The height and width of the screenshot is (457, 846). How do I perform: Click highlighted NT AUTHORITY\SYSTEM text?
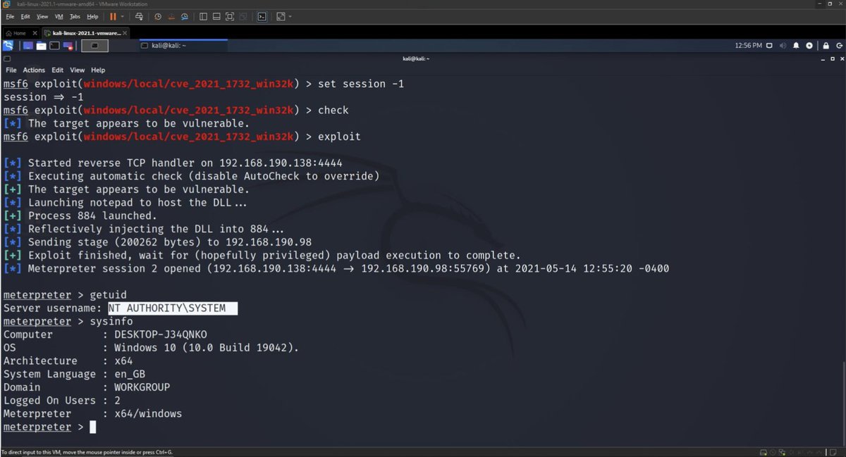173,308
